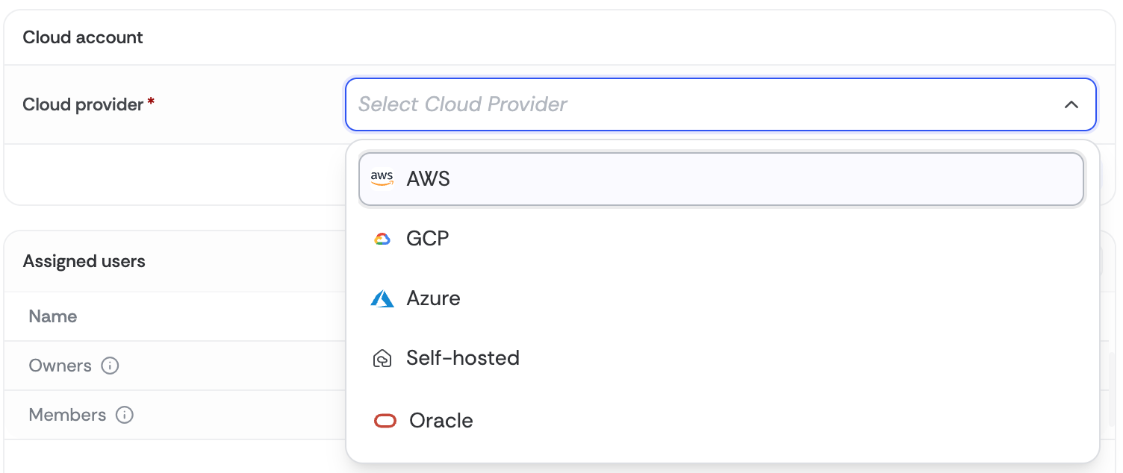Choose the Self-hosted option text

[x=463, y=358]
